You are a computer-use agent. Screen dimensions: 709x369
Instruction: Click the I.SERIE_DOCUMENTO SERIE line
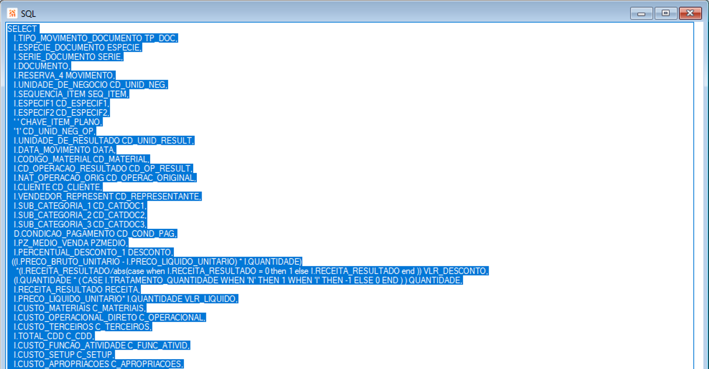(69, 56)
